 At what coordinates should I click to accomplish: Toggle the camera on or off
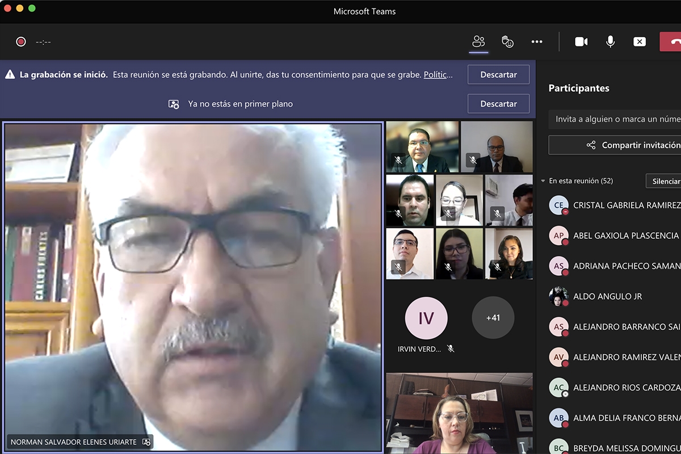pyautogui.click(x=581, y=41)
